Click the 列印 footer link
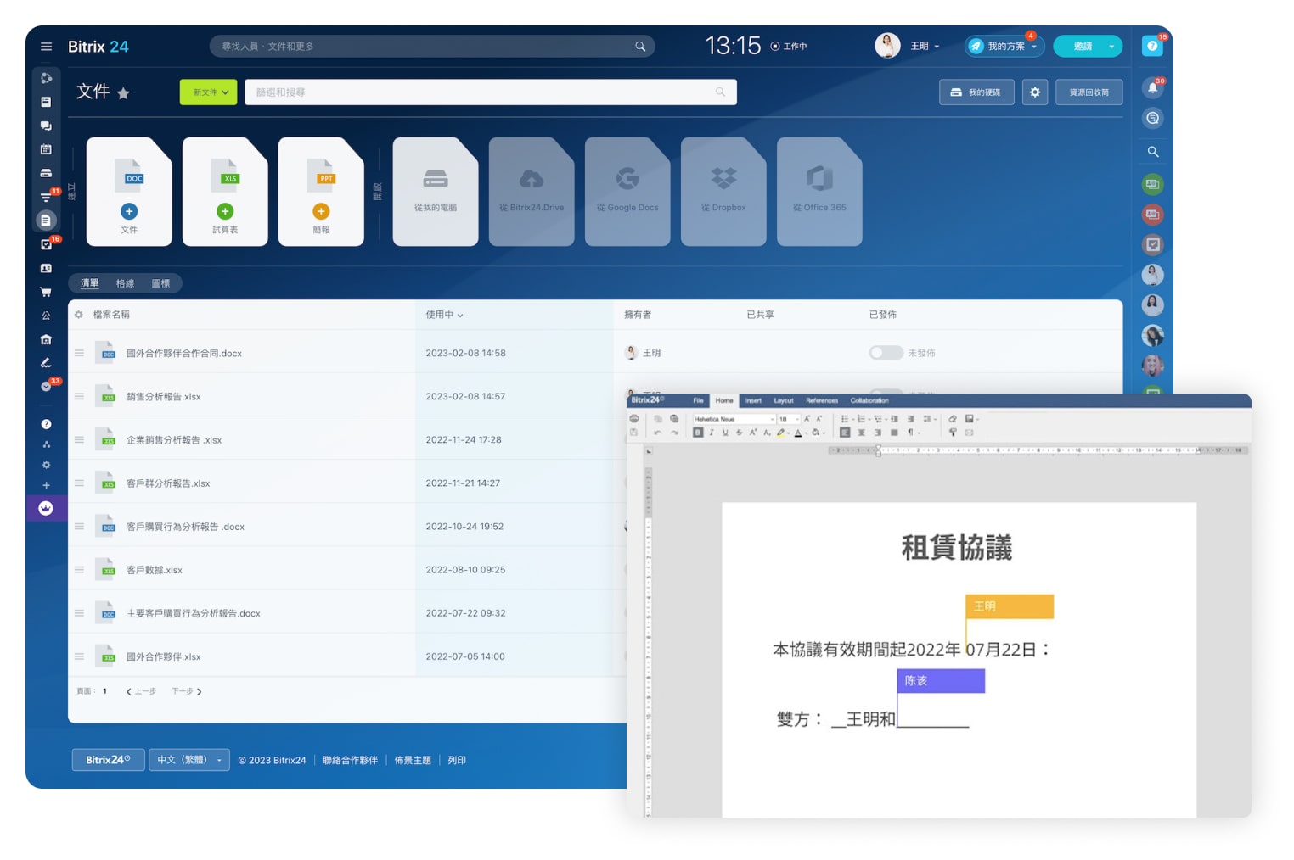1294x860 pixels. [x=457, y=760]
